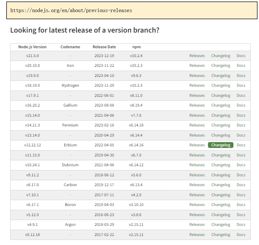Image resolution: width=259 pixels, height=245 pixels.
Task: View Changelog for v19.9.0
Action: pos(221,76)
